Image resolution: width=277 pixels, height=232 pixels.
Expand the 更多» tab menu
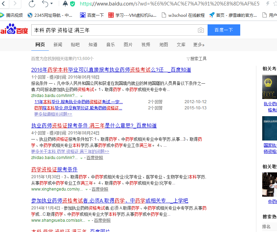[199, 45]
